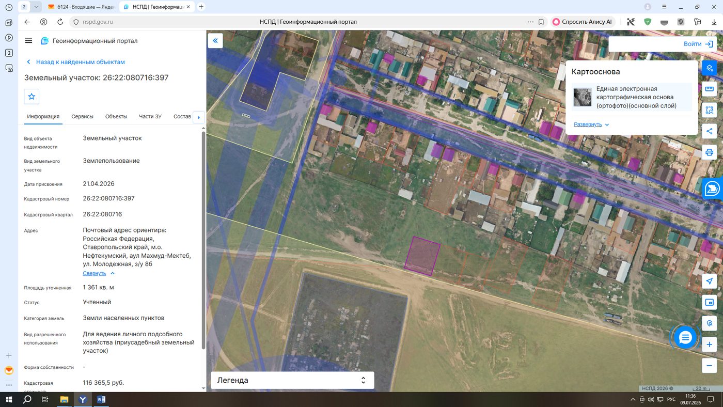
Task: Select the ruler measurement tool
Action: (x=710, y=89)
